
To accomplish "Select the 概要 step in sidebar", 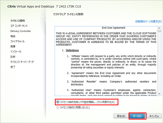I will [x=13, y=46].
